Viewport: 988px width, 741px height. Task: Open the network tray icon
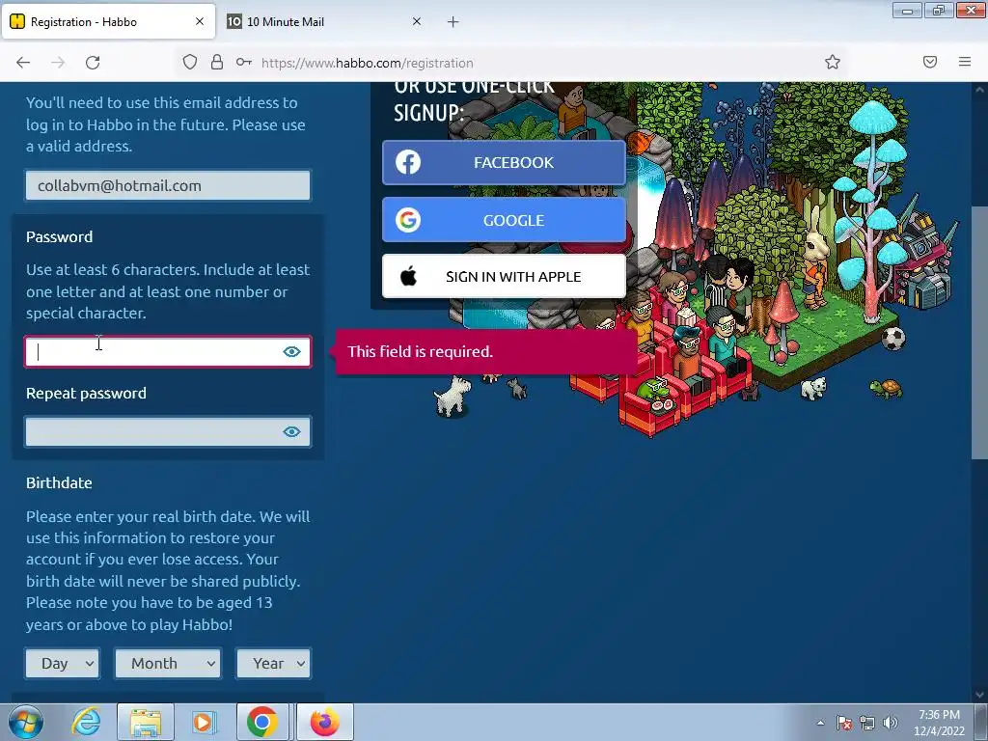[867, 723]
